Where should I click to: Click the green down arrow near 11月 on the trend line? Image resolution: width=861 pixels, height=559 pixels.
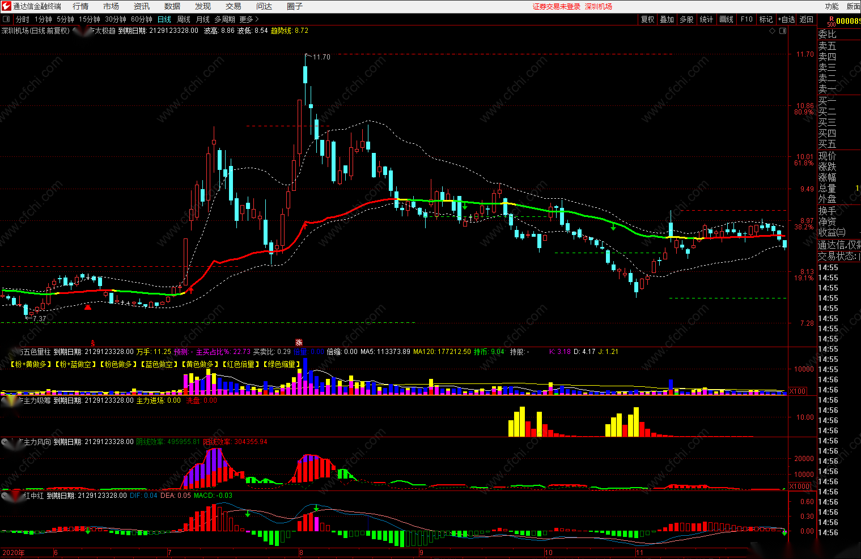tap(613, 227)
